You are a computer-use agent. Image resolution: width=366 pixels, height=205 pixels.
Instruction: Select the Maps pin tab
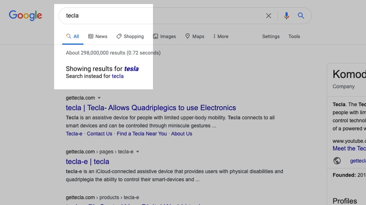click(195, 36)
